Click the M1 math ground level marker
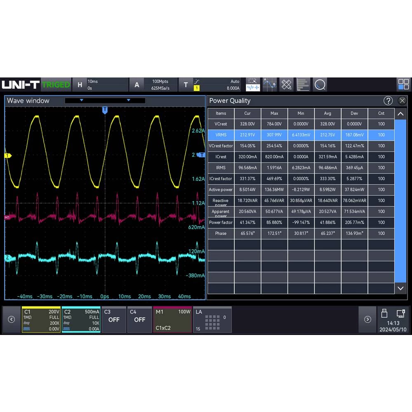This screenshot has height=412, width=412. [x=7, y=217]
